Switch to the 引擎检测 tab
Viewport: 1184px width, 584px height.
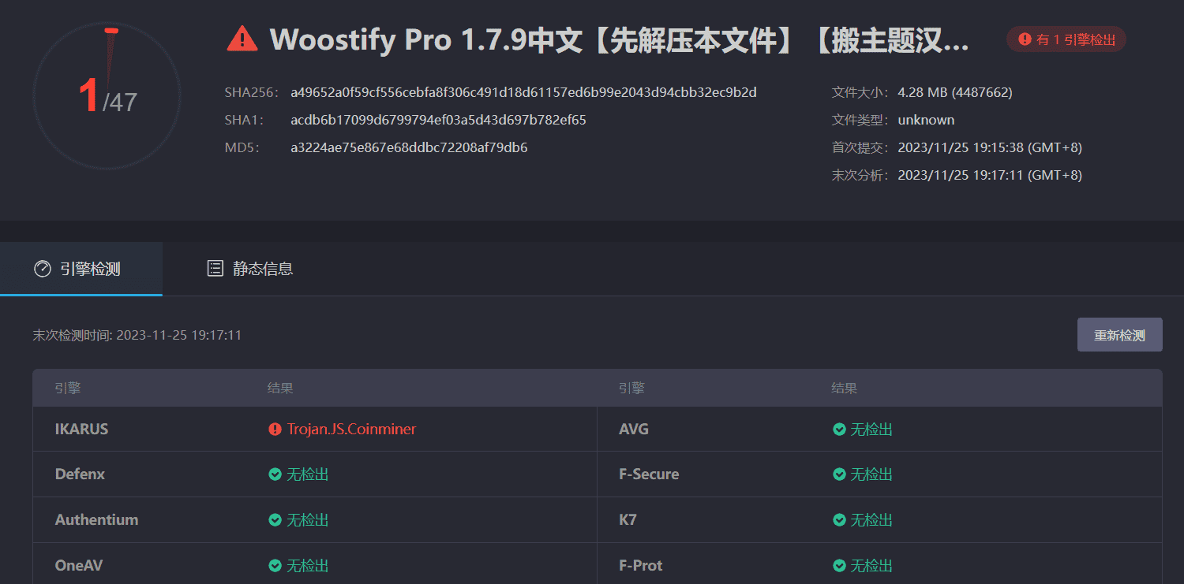[81, 269]
